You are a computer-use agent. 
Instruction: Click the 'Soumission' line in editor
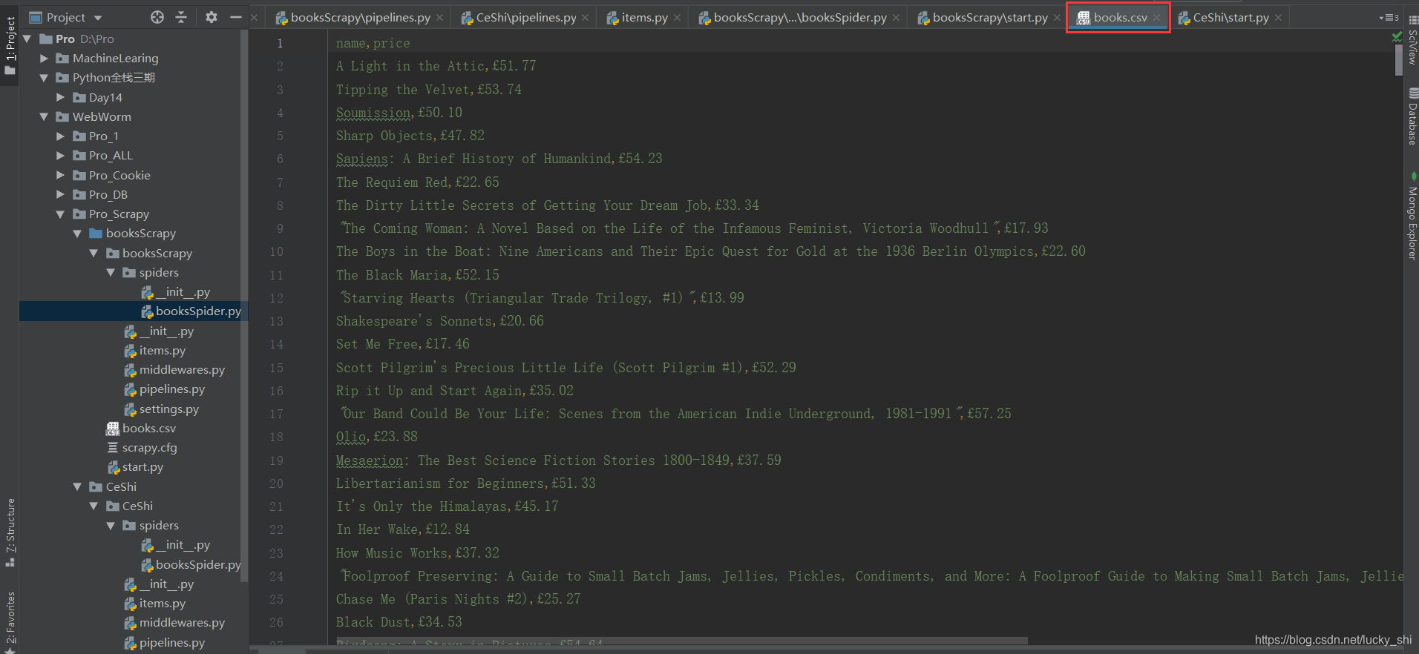pyautogui.click(x=399, y=113)
